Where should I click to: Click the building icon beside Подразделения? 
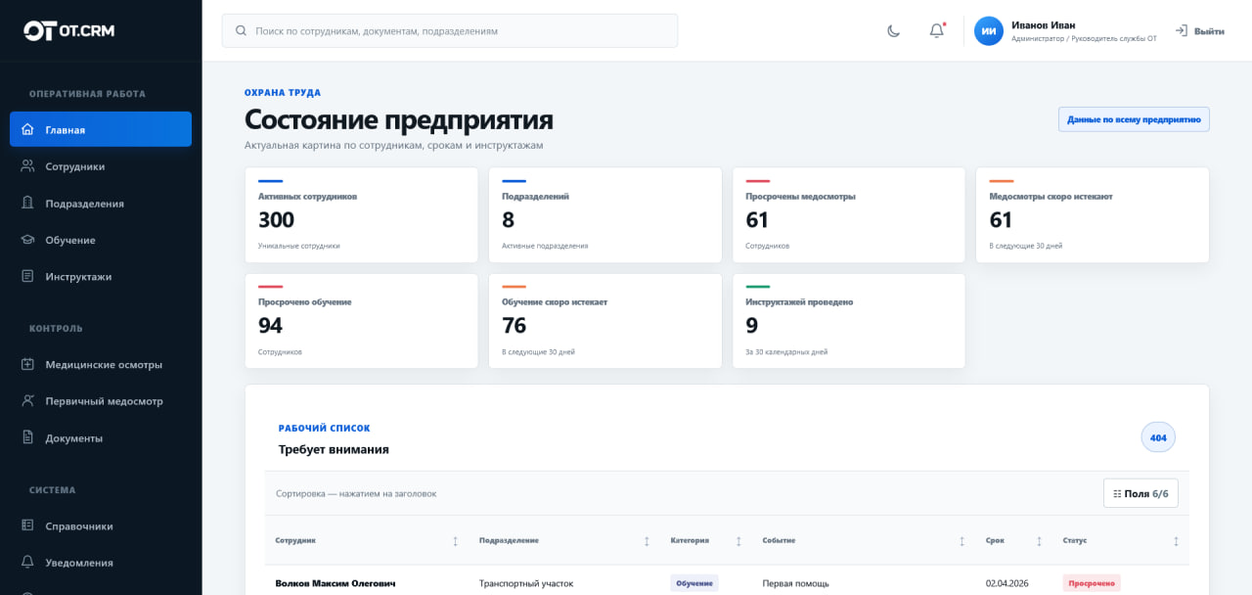click(x=27, y=204)
